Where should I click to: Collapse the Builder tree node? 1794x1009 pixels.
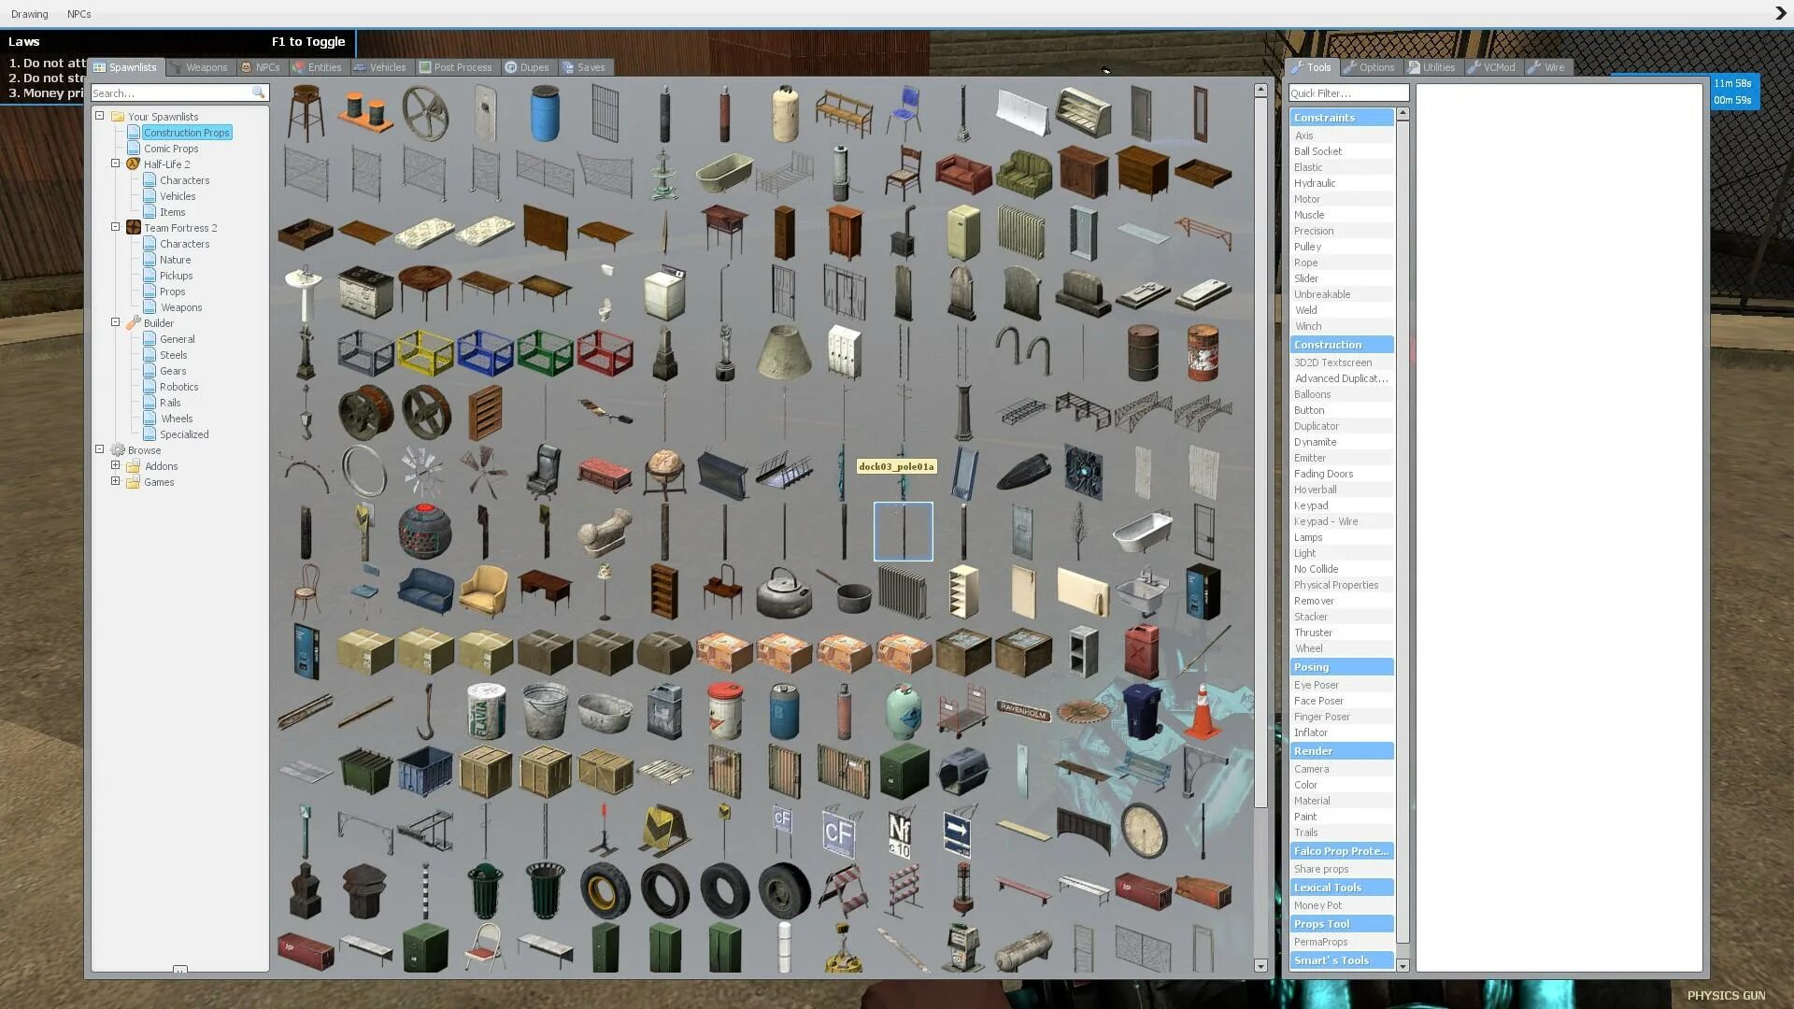coord(116,322)
